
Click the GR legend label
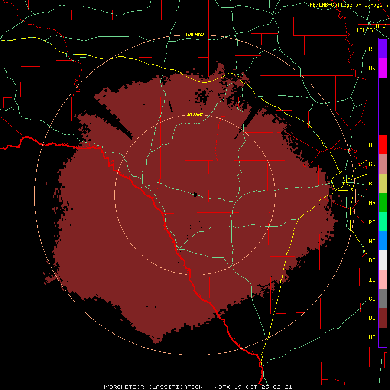click(372, 164)
